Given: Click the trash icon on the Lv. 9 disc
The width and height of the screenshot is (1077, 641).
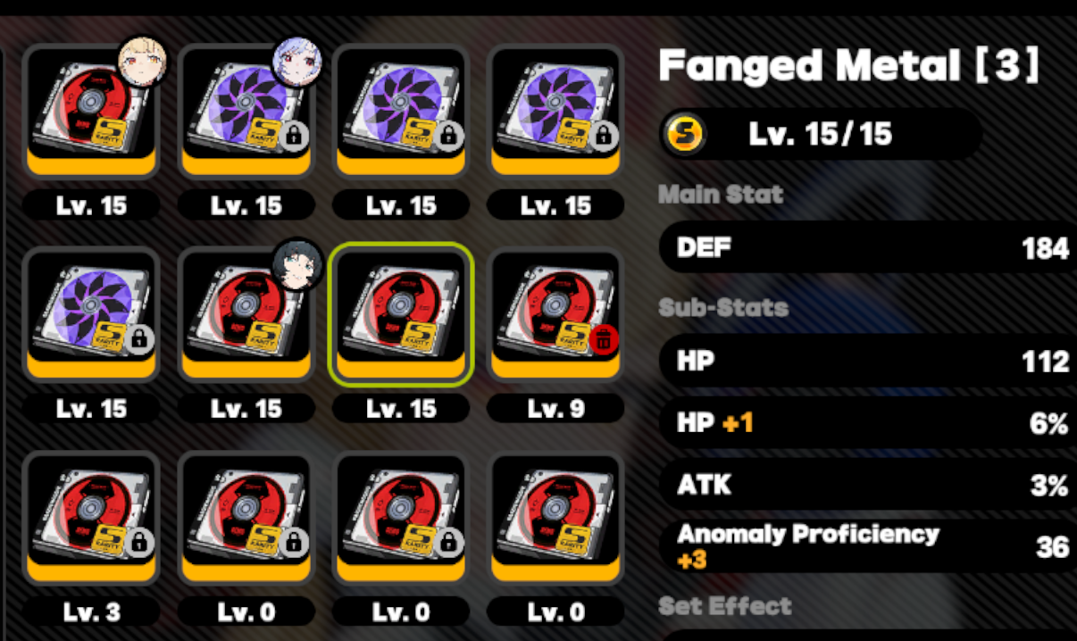Looking at the screenshot, I should pos(603,339).
